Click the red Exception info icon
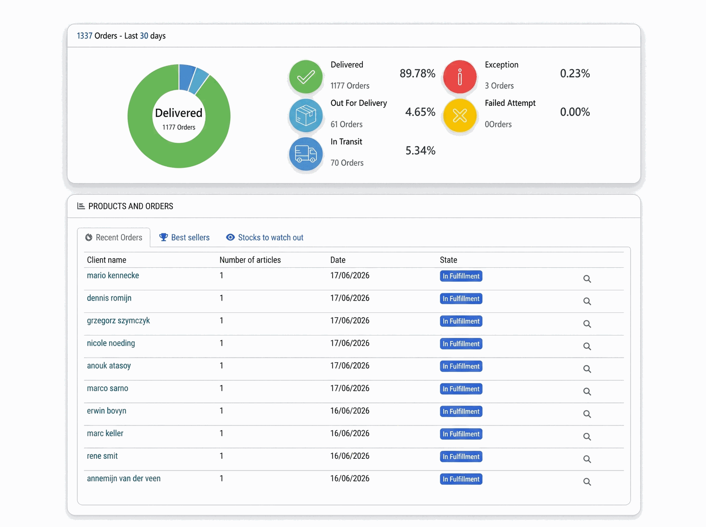Viewport: 706px width, 527px height. pos(460,77)
